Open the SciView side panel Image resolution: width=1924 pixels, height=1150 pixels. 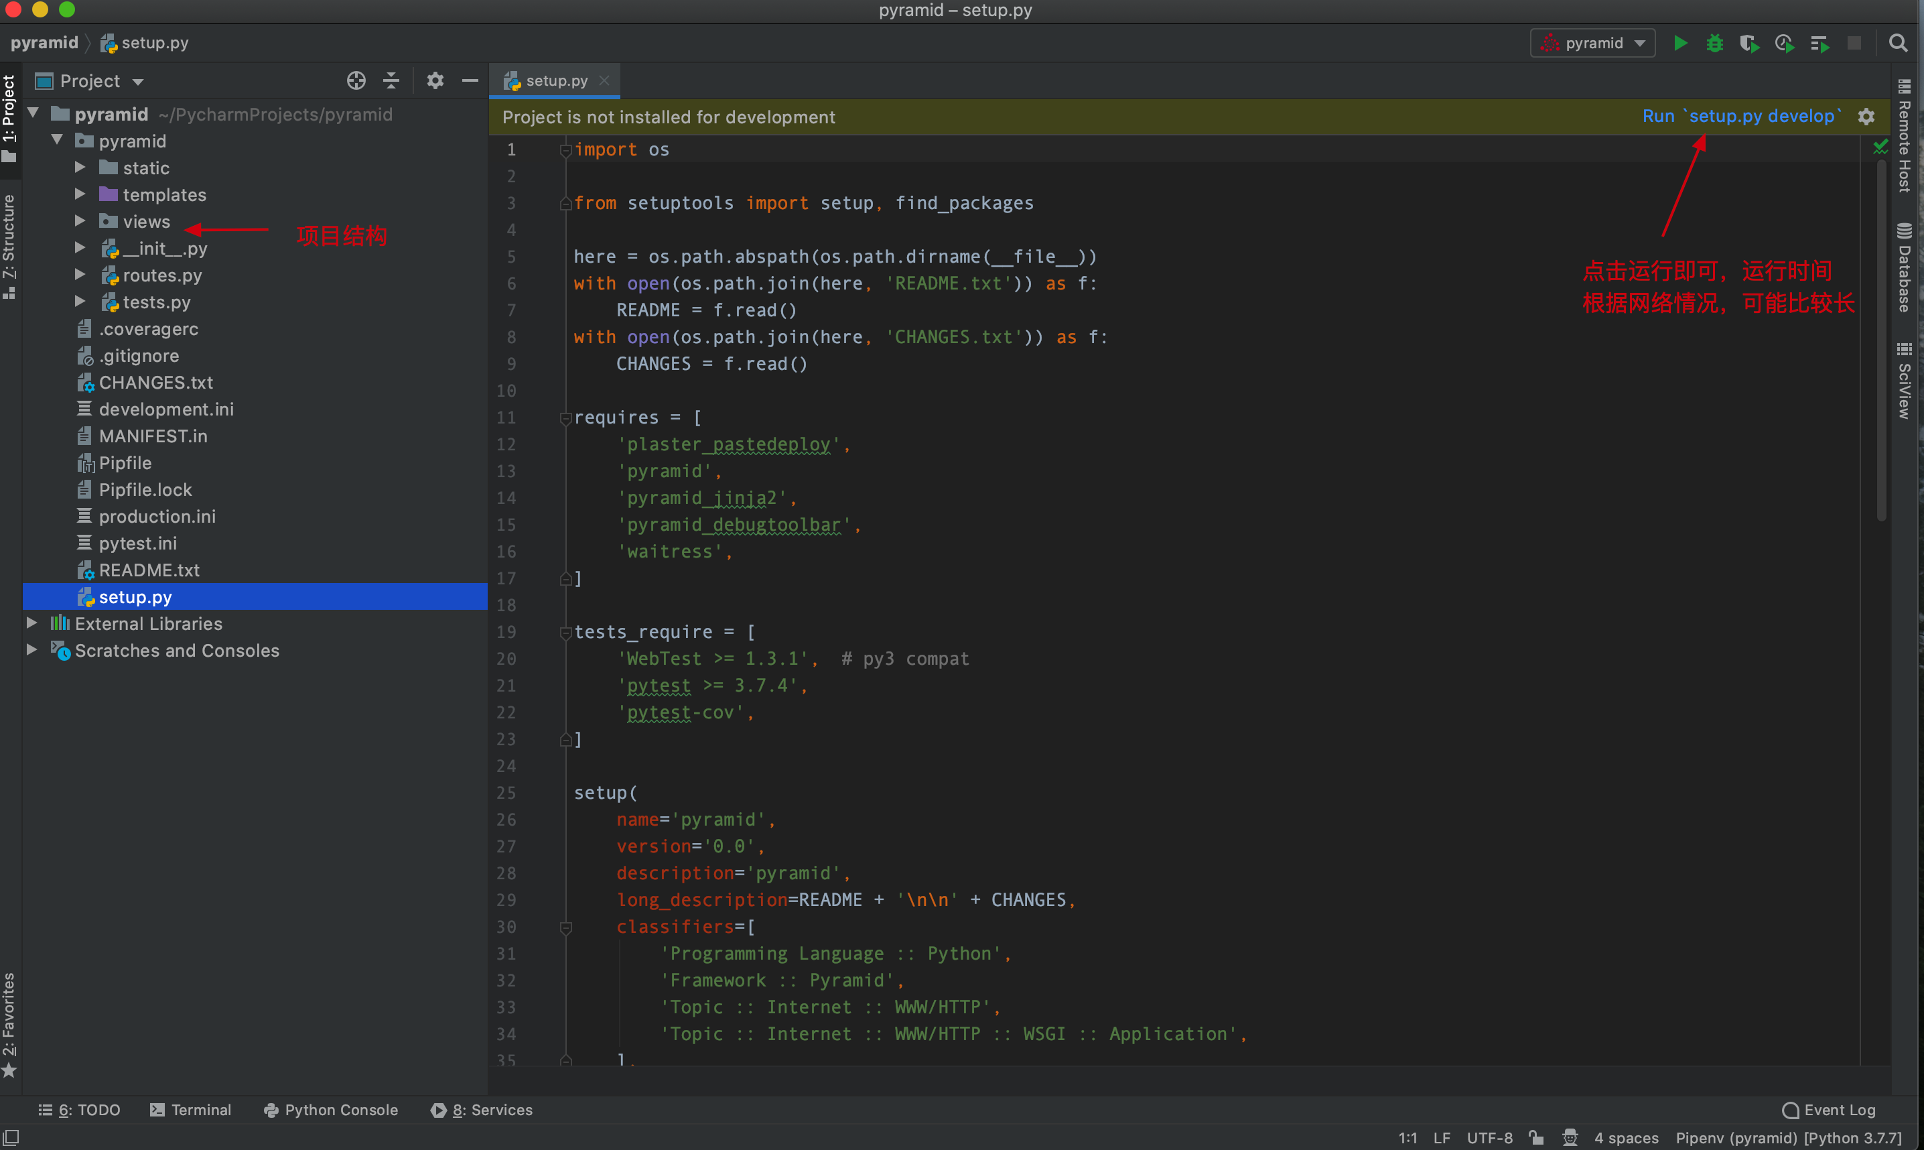coord(1904,381)
